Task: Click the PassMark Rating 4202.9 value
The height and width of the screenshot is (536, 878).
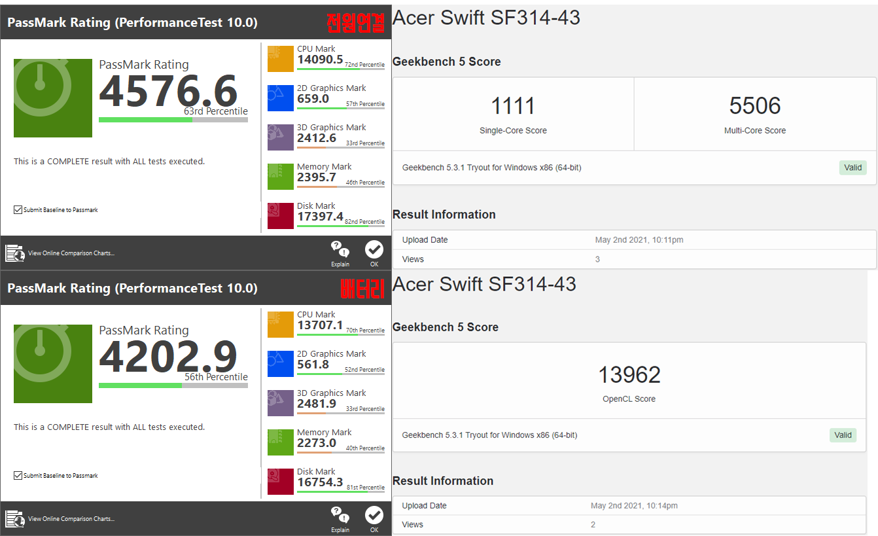Action: coord(168,357)
